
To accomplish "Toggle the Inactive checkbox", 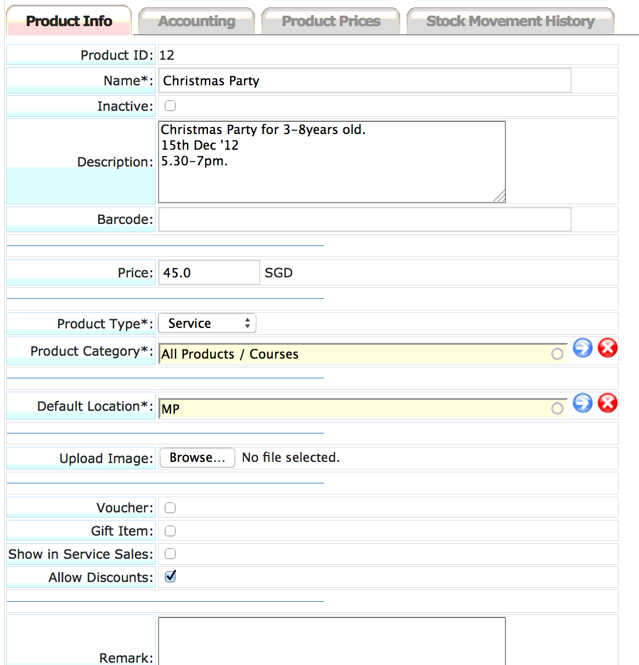I will [x=170, y=106].
